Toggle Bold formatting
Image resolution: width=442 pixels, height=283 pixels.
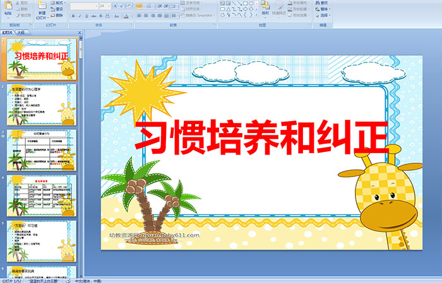tap(73, 16)
